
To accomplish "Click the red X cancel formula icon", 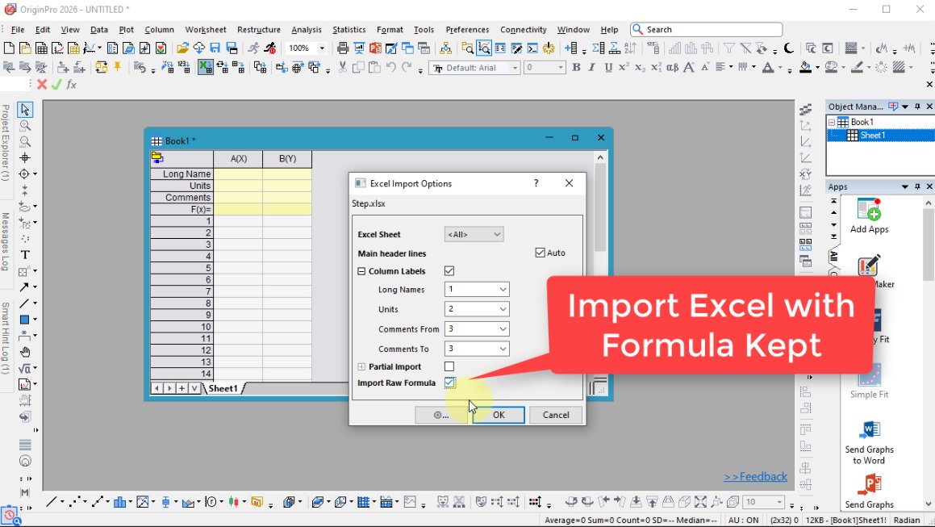I will coord(42,85).
